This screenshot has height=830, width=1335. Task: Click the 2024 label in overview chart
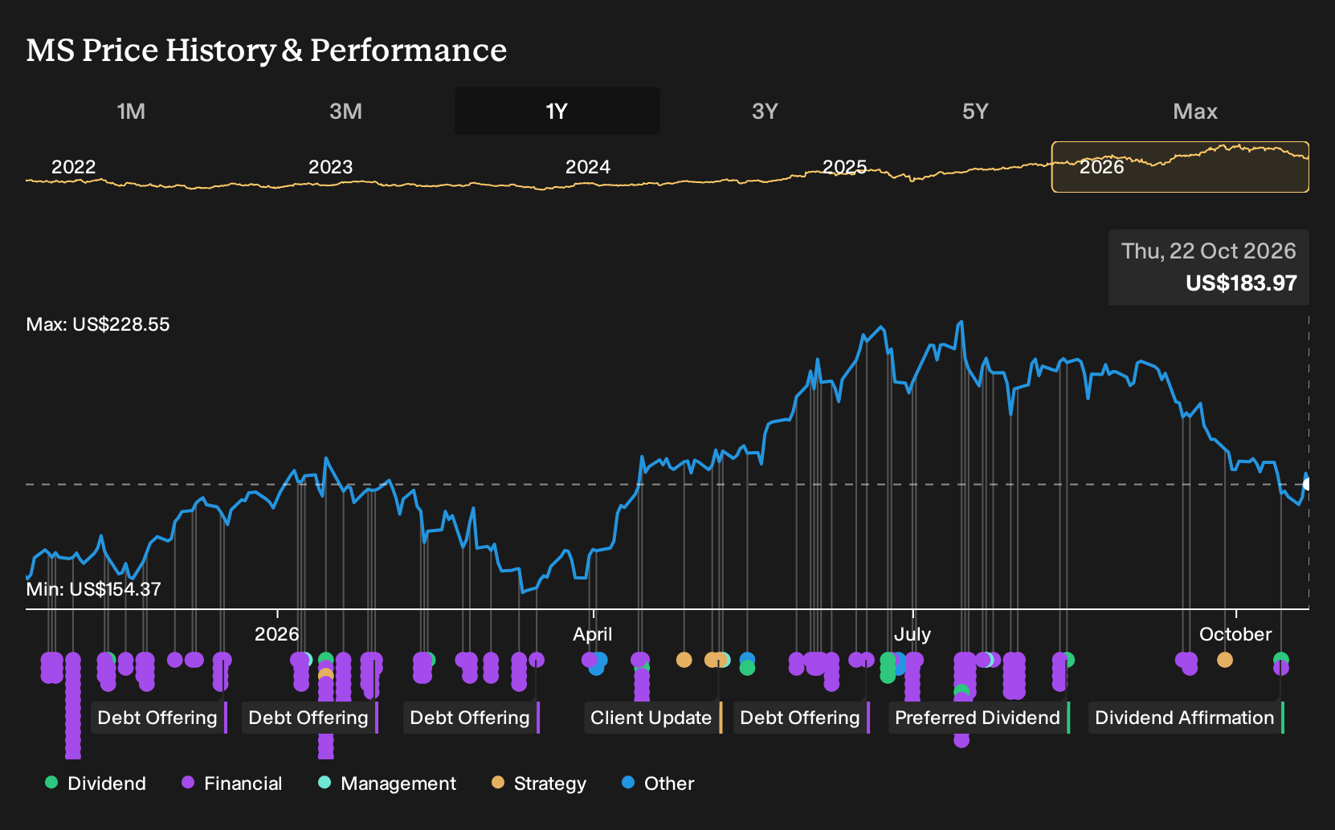tap(587, 167)
